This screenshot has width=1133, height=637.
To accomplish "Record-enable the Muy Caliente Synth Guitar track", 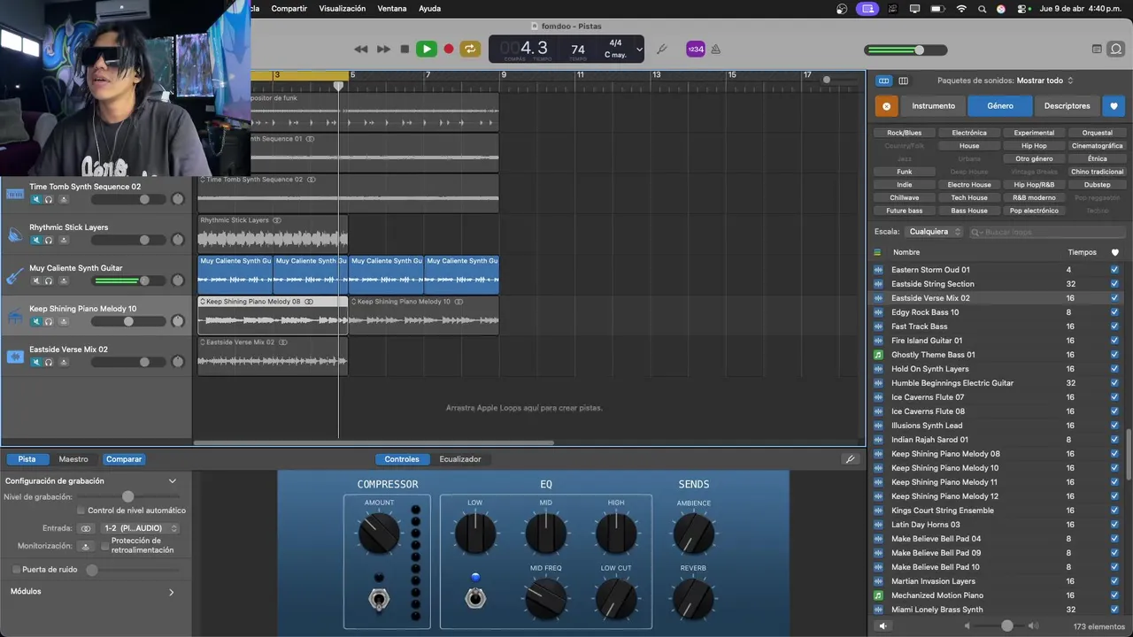I will point(64,280).
